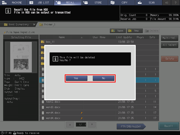
Task: Click the speaker volume icon
Action: [x=167, y=2]
